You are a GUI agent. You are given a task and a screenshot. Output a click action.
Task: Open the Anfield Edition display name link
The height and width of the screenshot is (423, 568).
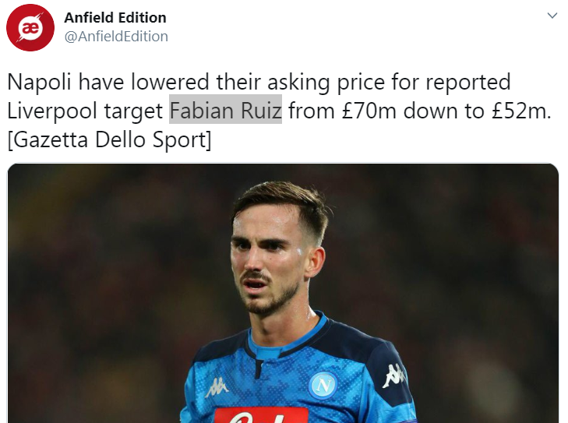click(115, 17)
